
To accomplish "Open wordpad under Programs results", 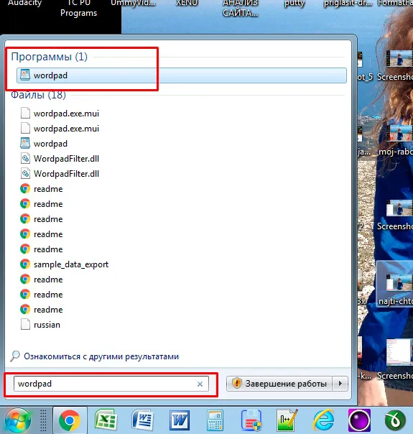I will 182,75.
